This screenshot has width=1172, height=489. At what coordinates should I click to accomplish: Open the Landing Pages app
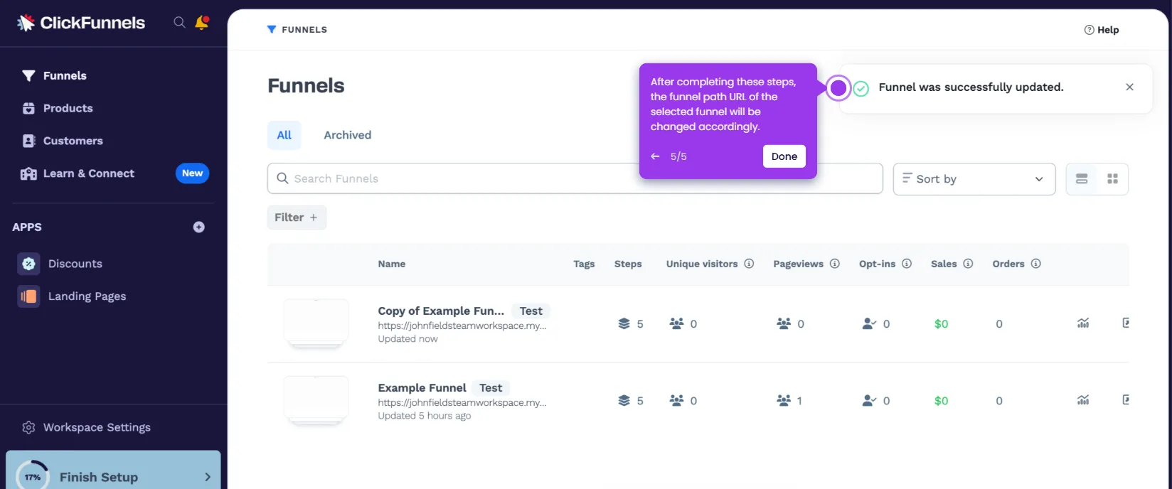(x=87, y=296)
